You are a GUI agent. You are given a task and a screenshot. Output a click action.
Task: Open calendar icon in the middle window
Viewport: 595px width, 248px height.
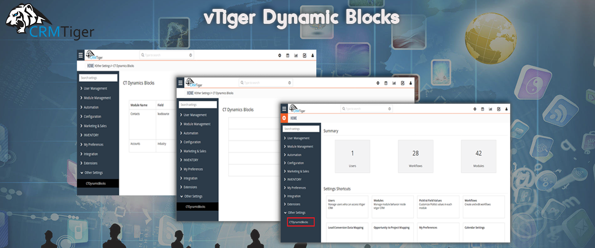point(386,83)
